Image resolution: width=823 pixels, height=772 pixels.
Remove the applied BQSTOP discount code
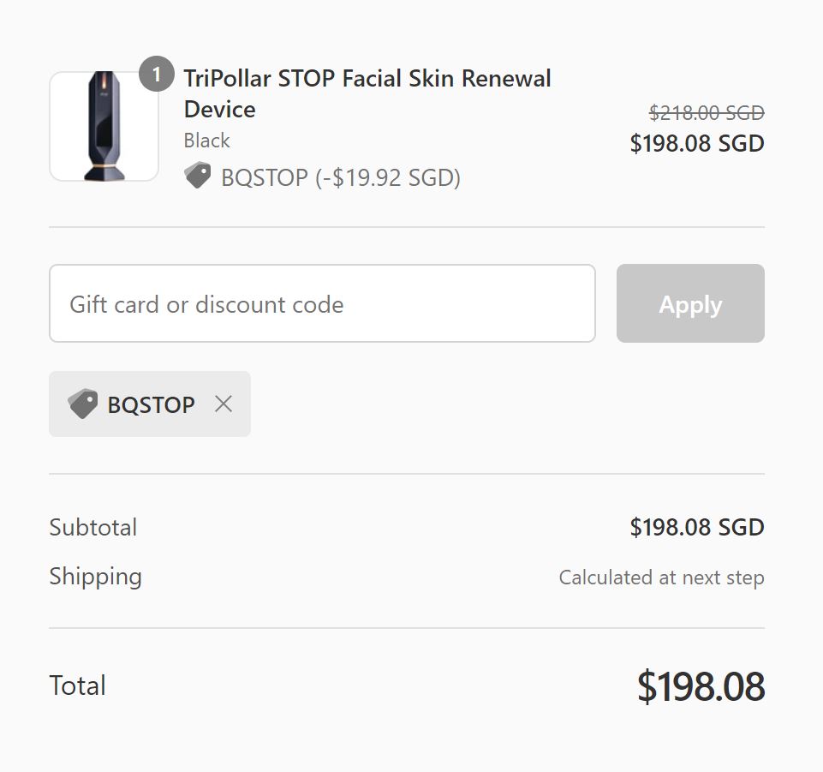click(224, 404)
